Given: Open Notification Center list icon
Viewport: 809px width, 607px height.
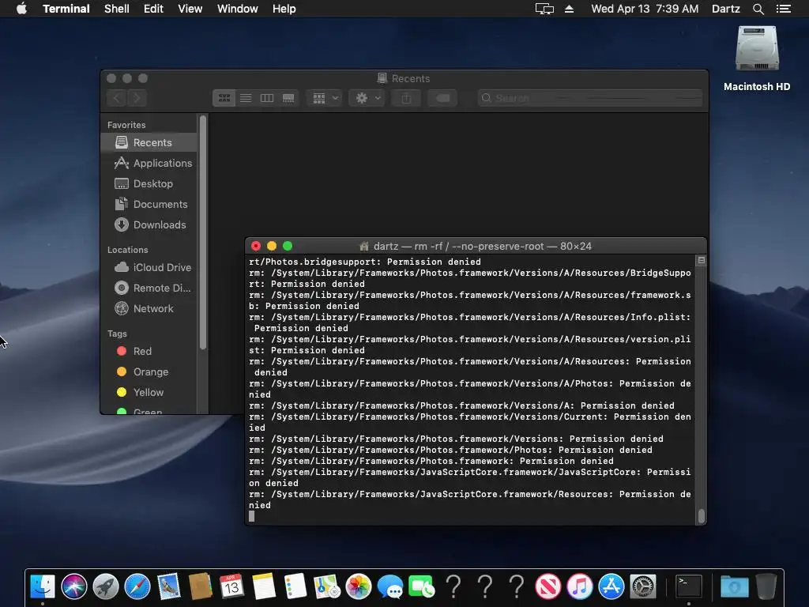Looking at the screenshot, I should 784,9.
